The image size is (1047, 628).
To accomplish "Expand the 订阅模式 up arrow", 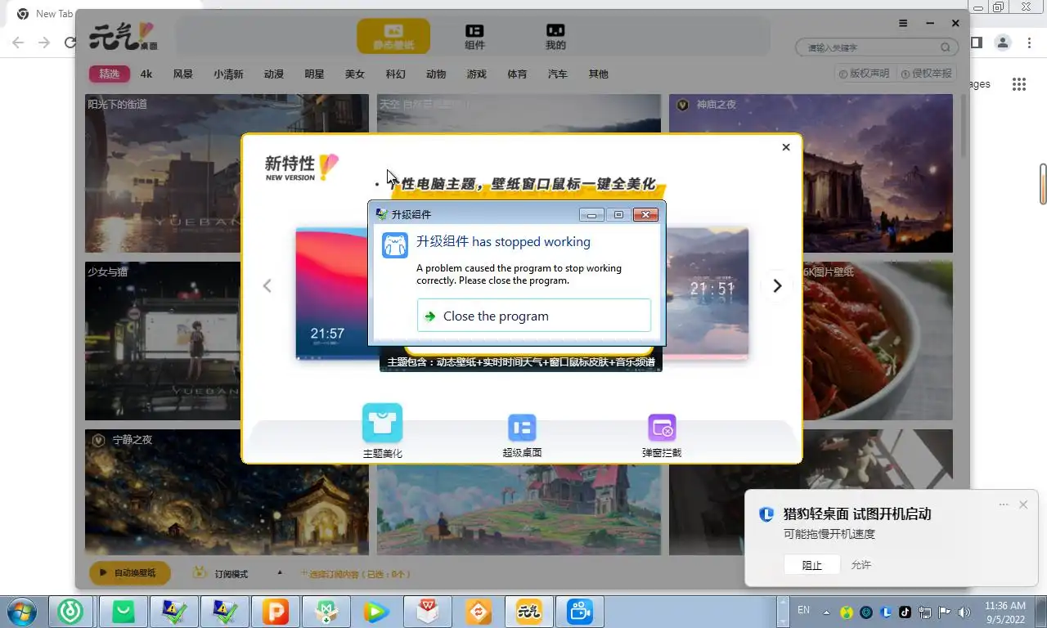I will 281,572.
